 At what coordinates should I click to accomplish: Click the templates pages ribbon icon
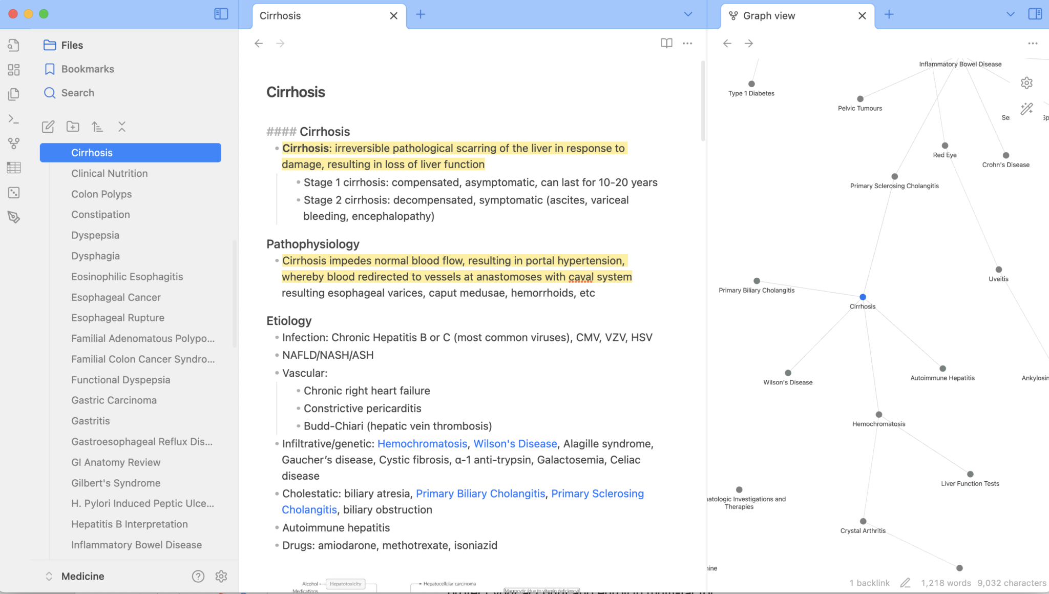pyautogui.click(x=14, y=94)
